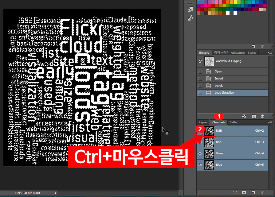Select the 'RGB' channel name
275x197 pixels.
coord(219,131)
